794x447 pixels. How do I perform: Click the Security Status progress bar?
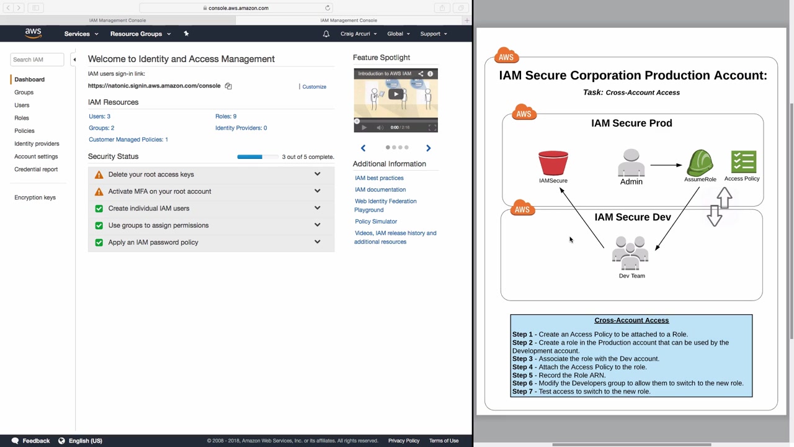[257, 157]
